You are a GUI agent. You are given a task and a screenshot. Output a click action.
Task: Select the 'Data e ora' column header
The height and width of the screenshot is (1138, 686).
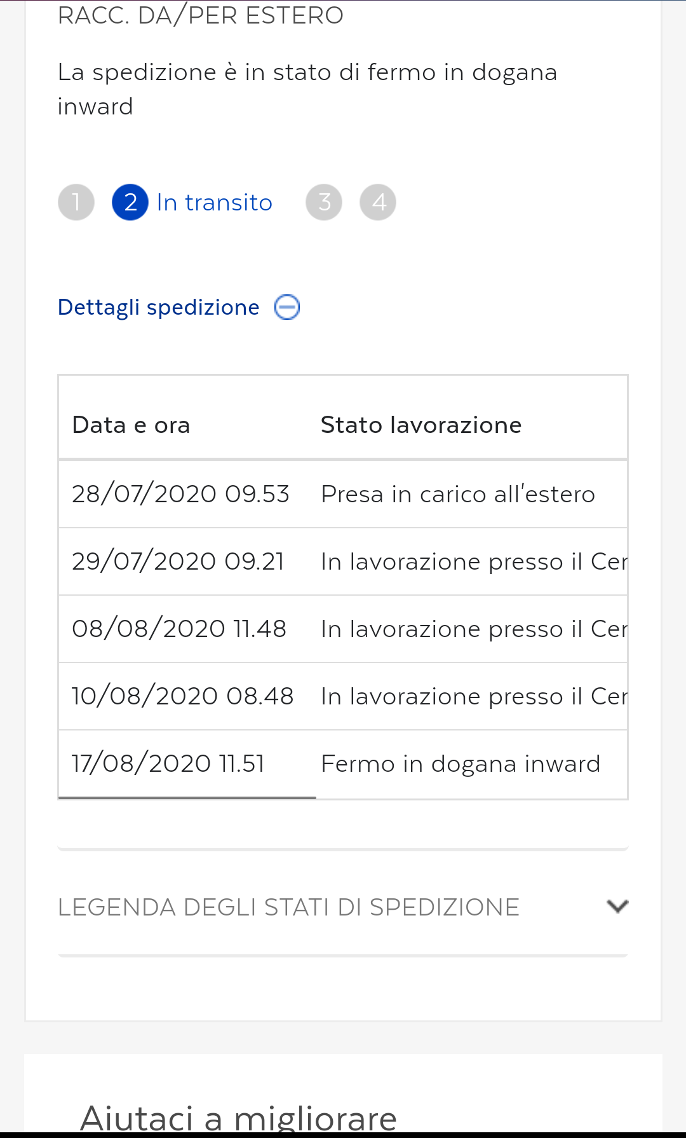click(x=131, y=425)
